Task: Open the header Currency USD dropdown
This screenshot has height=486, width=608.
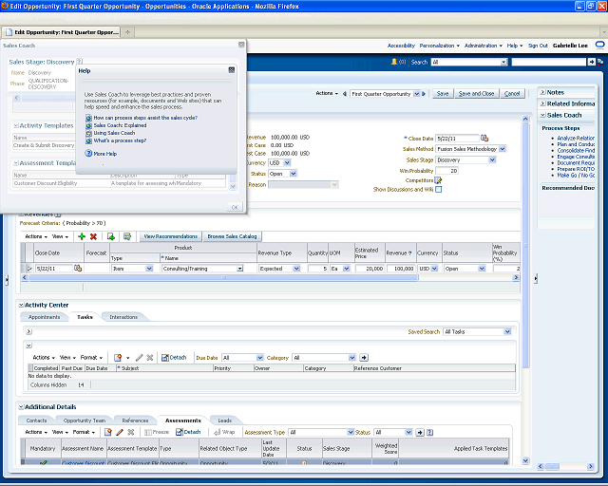Action: [287, 162]
